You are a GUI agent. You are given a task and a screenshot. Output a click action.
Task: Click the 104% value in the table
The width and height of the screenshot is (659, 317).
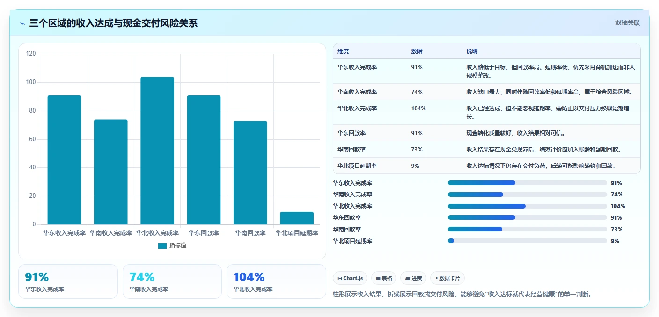coord(418,108)
